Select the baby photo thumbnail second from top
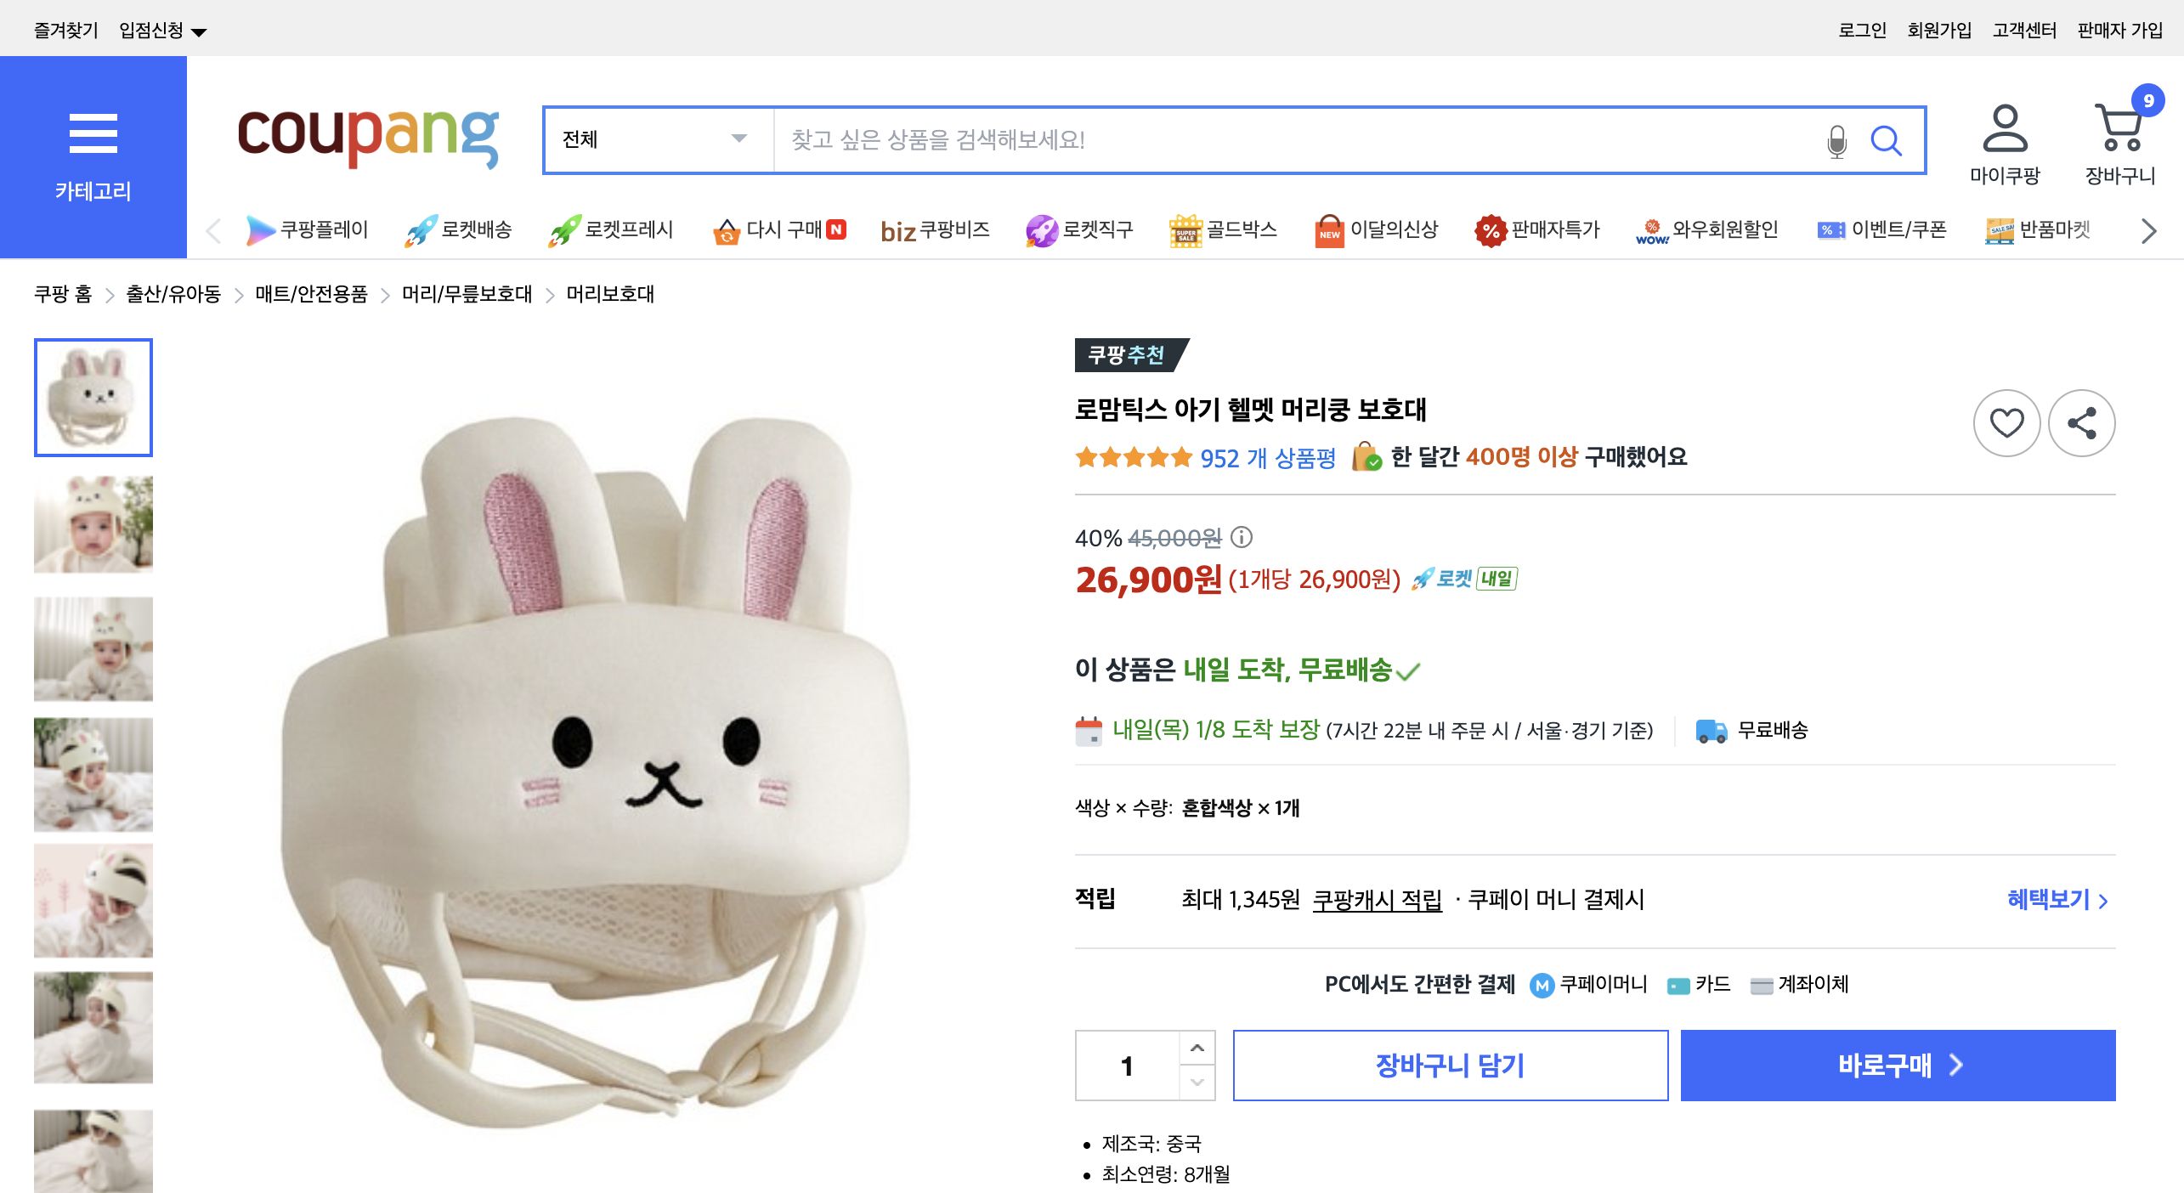Screen dimensions: 2184x1193 point(93,523)
